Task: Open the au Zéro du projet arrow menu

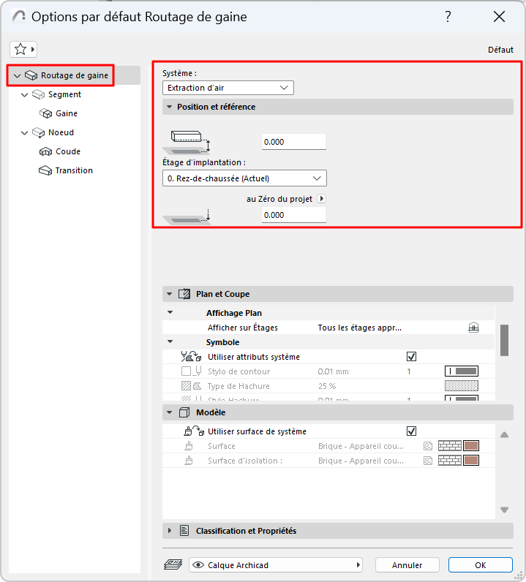Action: (x=322, y=199)
